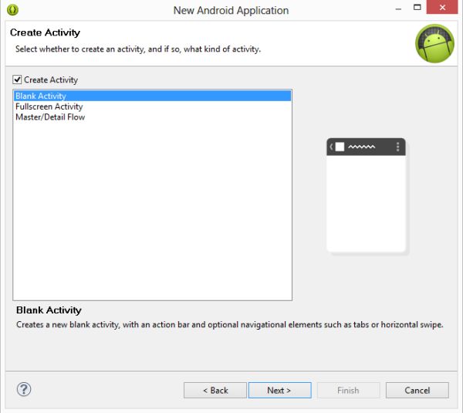Screen dimensions: 463x413
Task: Maximize the New Android Application window
Action: tap(417, 7)
